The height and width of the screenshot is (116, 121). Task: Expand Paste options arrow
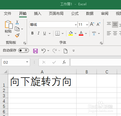8,36
